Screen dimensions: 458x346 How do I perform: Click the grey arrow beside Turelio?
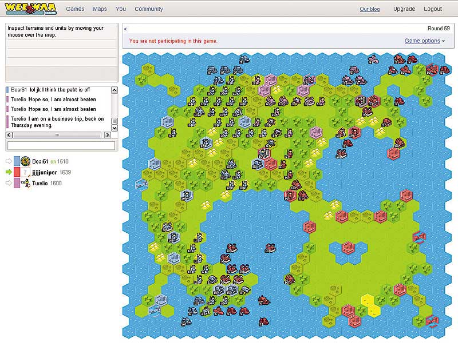click(9, 183)
